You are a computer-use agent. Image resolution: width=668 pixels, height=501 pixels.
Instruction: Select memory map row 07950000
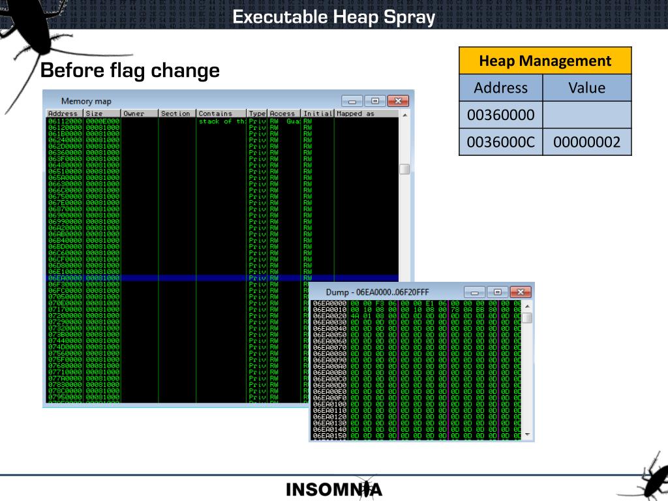point(177,397)
